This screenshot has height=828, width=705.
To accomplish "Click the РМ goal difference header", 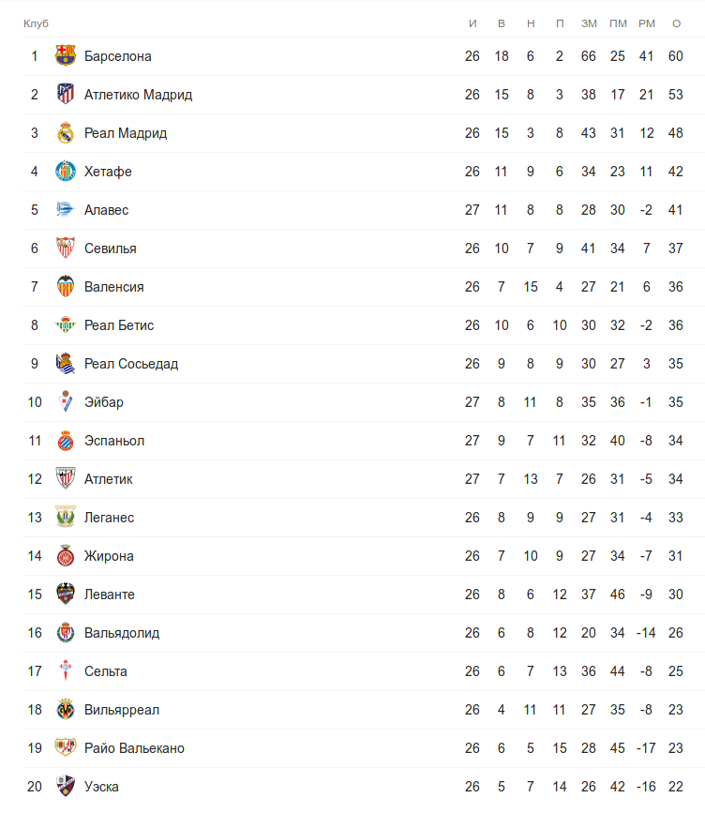I will click(x=646, y=23).
